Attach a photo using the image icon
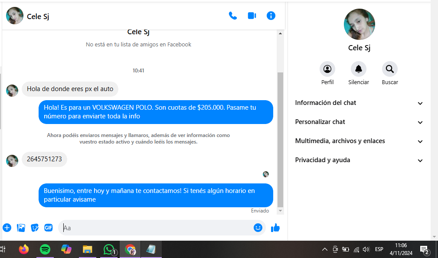This screenshot has width=438, height=258. click(x=21, y=228)
